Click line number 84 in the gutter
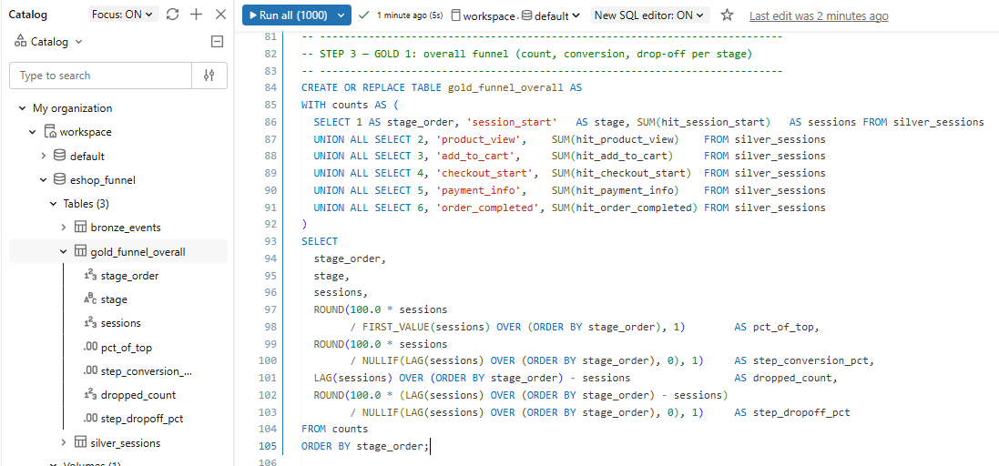999x466 pixels. point(269,87)
